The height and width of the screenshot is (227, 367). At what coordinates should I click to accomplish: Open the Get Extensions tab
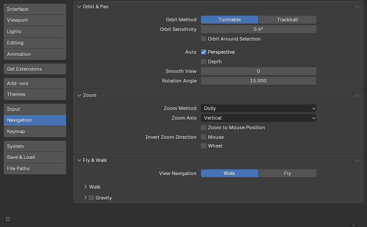click(x=35, y=69)
